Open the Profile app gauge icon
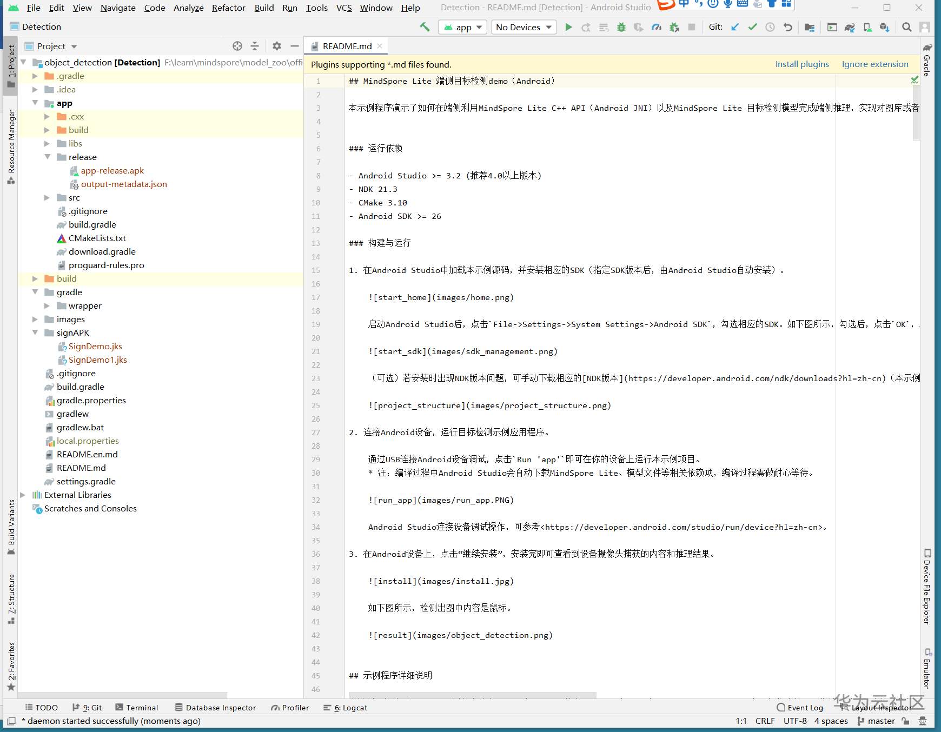 pos(657,27)
